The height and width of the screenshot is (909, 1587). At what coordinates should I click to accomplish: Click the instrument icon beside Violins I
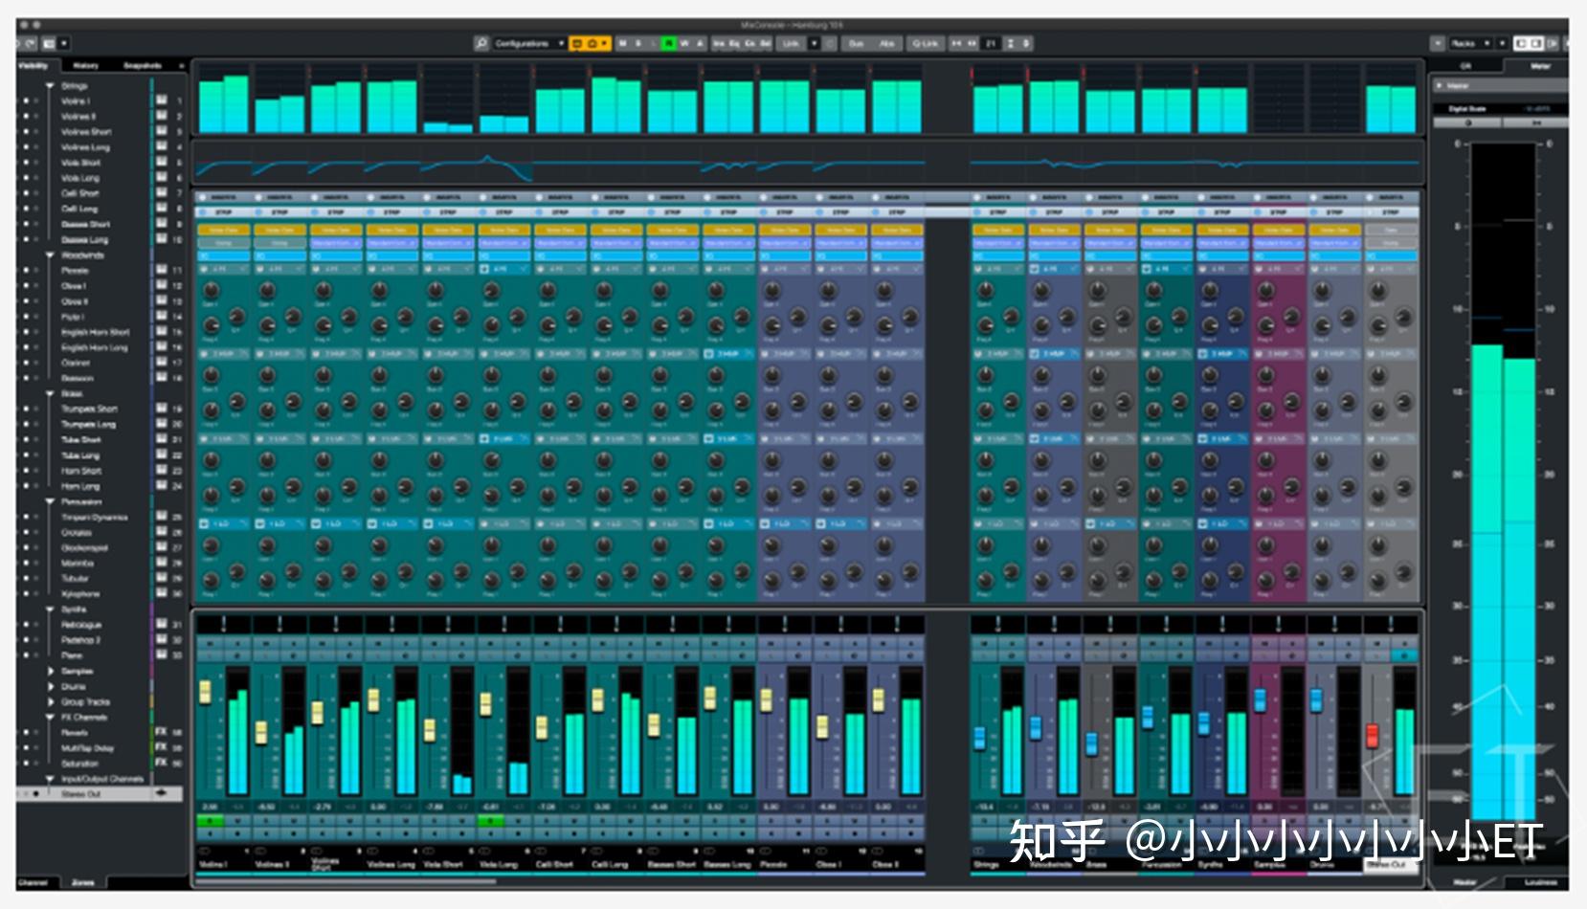click(160, 101)
